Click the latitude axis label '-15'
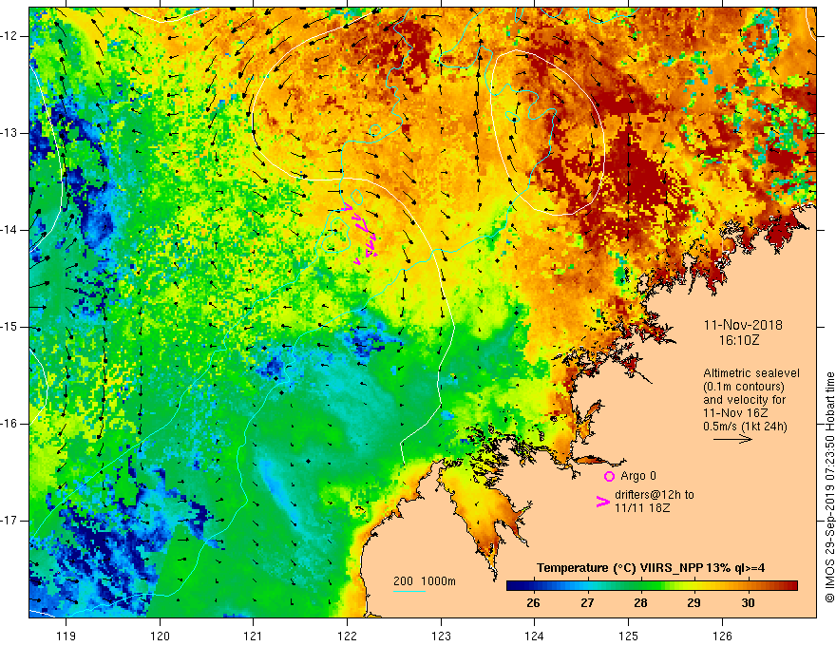 click(x=9, y=327)
